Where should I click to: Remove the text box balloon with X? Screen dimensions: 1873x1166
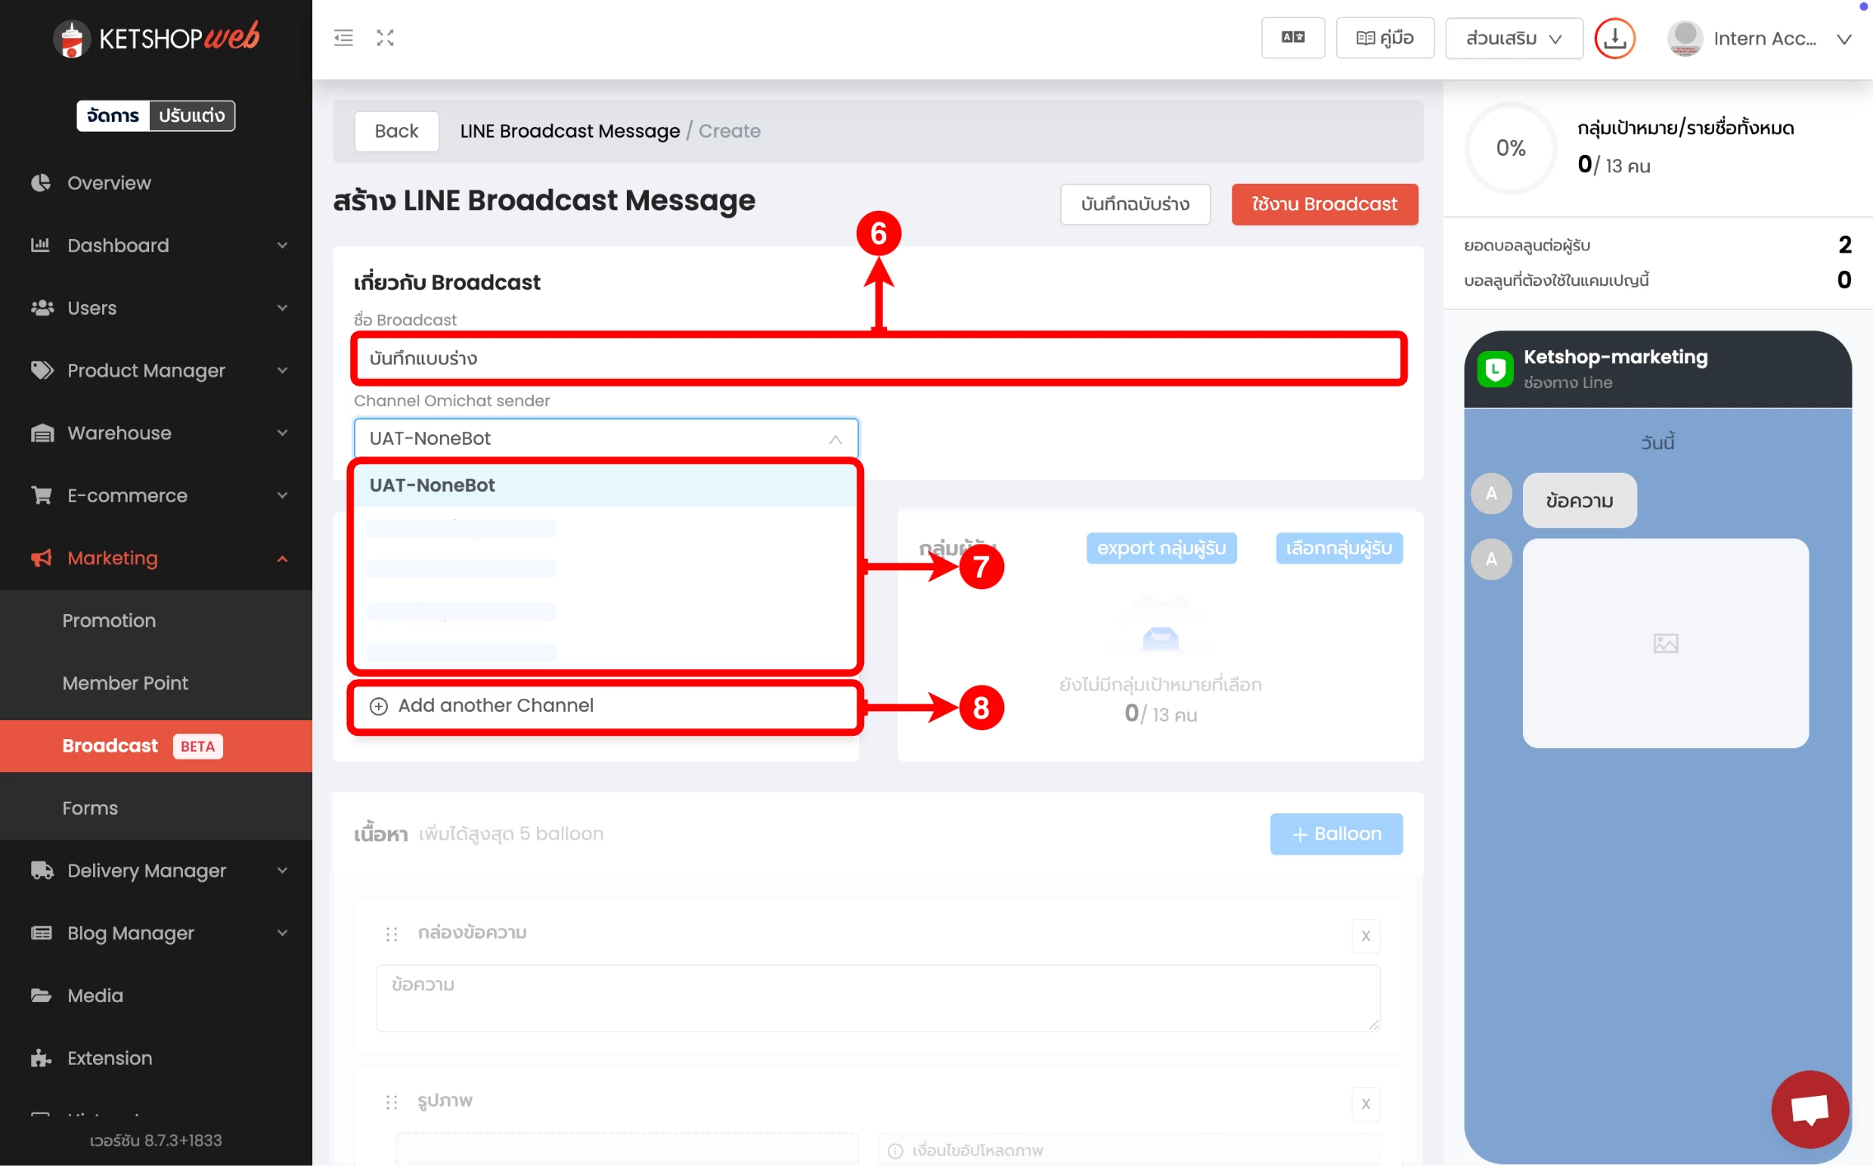point(1366,935)
